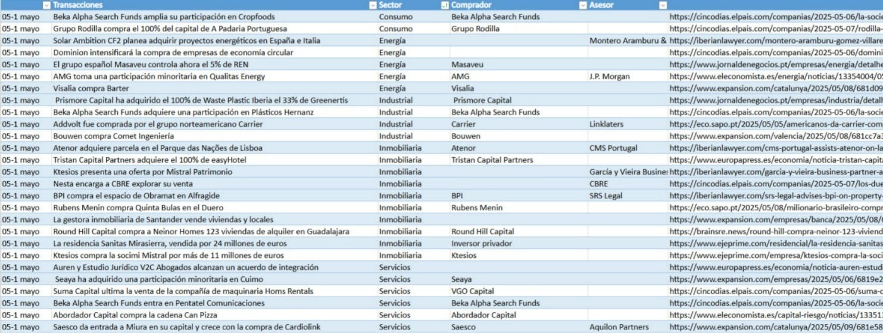Open the Asesor column filter dropdown
This screenshot has width=883, height=333.
(x=663, y=5)
